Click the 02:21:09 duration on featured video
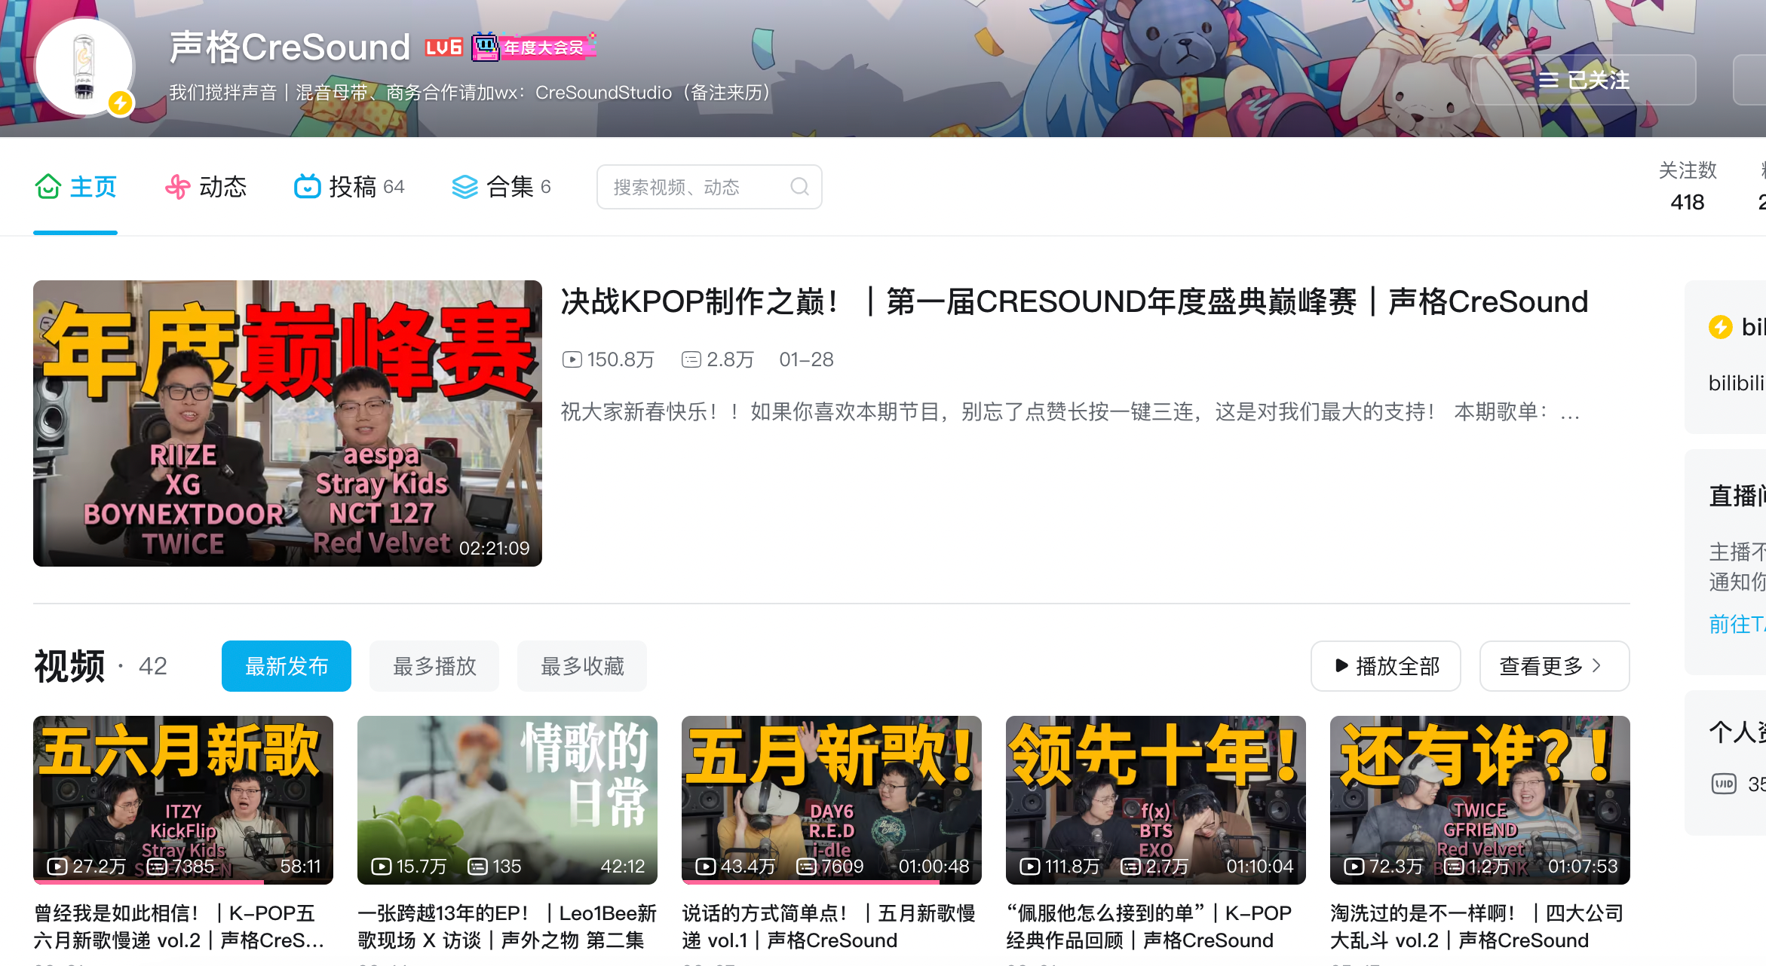Viewport: 1766px width, 966px height. [x=495, y=549]
